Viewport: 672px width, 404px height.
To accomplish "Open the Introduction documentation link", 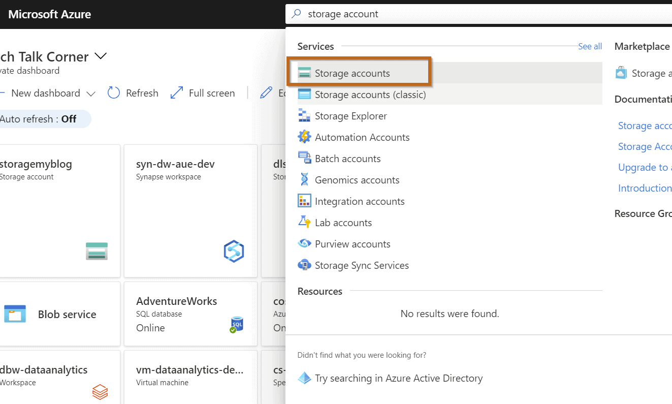I will (x=645, y=188).
